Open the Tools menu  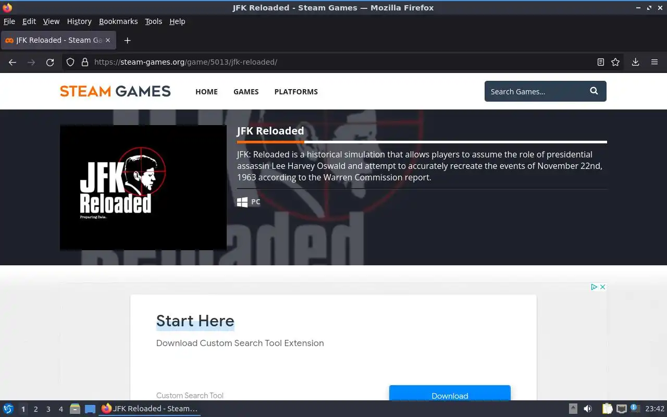tap(153, 21)
